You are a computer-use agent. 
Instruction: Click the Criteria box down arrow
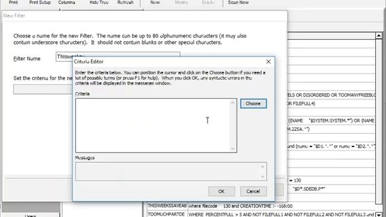click(233, 148)
